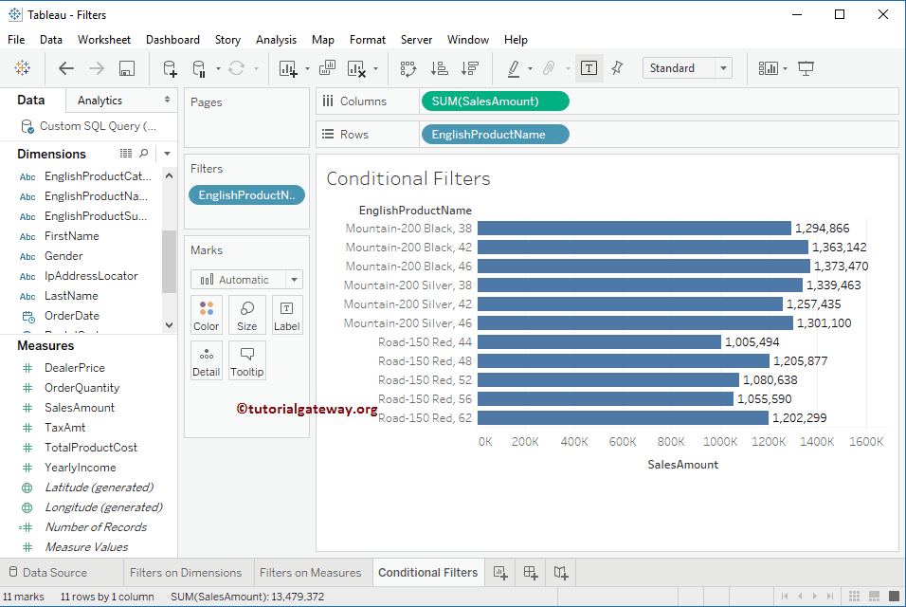Toggle presentation mode from the toolbar
906x607 pixels.
pyautogui.click(x=806, y=67)
